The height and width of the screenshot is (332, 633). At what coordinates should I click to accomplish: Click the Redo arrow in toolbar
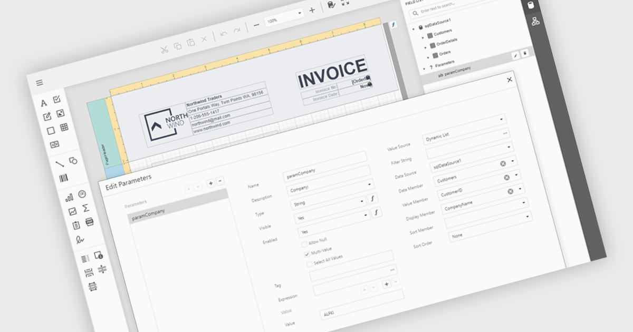pyautogui.click(x=237, y=30)
